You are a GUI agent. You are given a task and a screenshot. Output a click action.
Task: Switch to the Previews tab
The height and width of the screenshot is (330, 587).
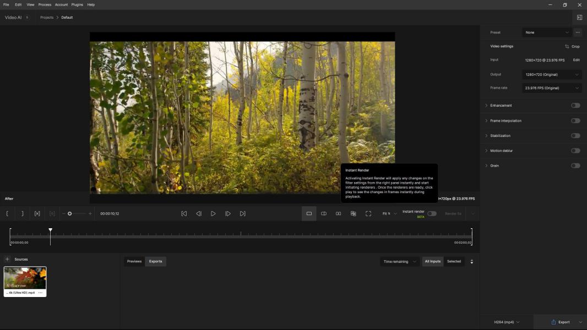click(x=134, y=262)
